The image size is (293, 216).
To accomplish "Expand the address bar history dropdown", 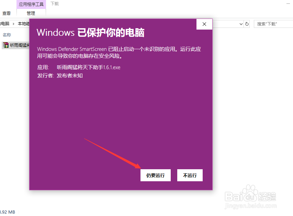I will (241, 24).
